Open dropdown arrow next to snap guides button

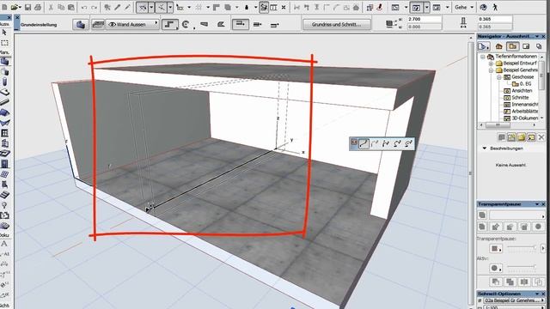170,7
